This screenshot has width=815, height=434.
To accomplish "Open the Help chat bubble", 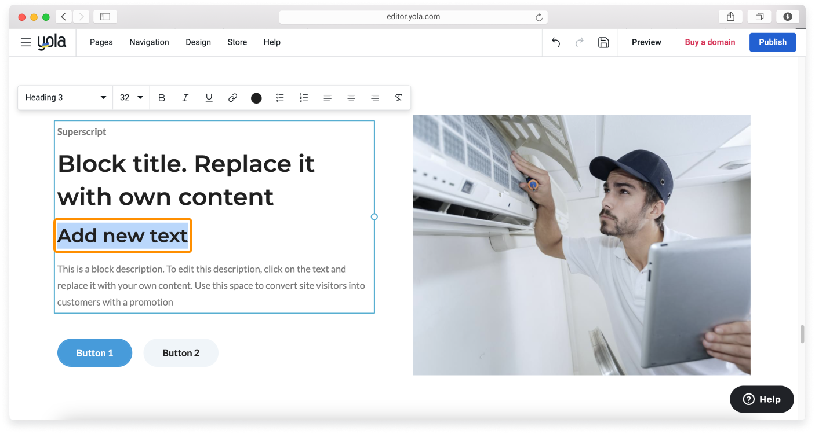I will [x=762, y=399].
